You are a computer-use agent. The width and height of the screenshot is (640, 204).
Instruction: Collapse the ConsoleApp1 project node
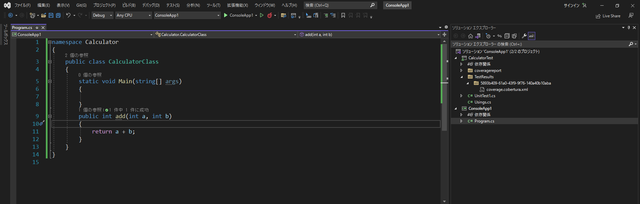(x=456, y=108)
